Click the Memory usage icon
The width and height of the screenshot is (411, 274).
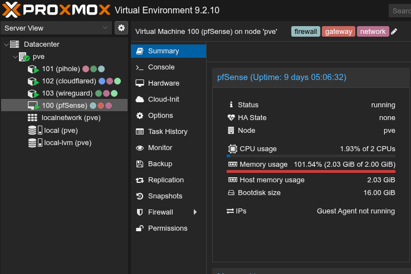click(x=232, y=165)
